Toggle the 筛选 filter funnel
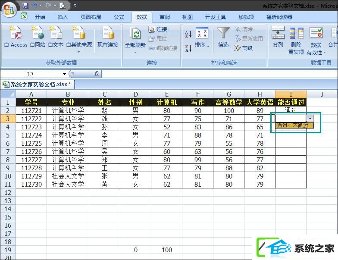 coord(223,37)
